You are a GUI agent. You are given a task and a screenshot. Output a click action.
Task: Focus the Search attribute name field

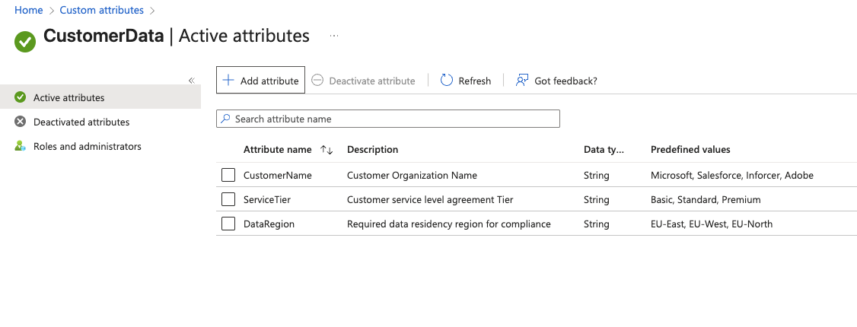click(396, 119)
